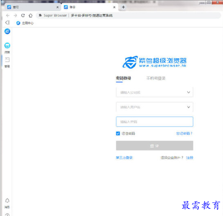Image resolution: width=223 pixels, height=216 pixels.
Task: Focus the password input field
Action: (154, 122)
